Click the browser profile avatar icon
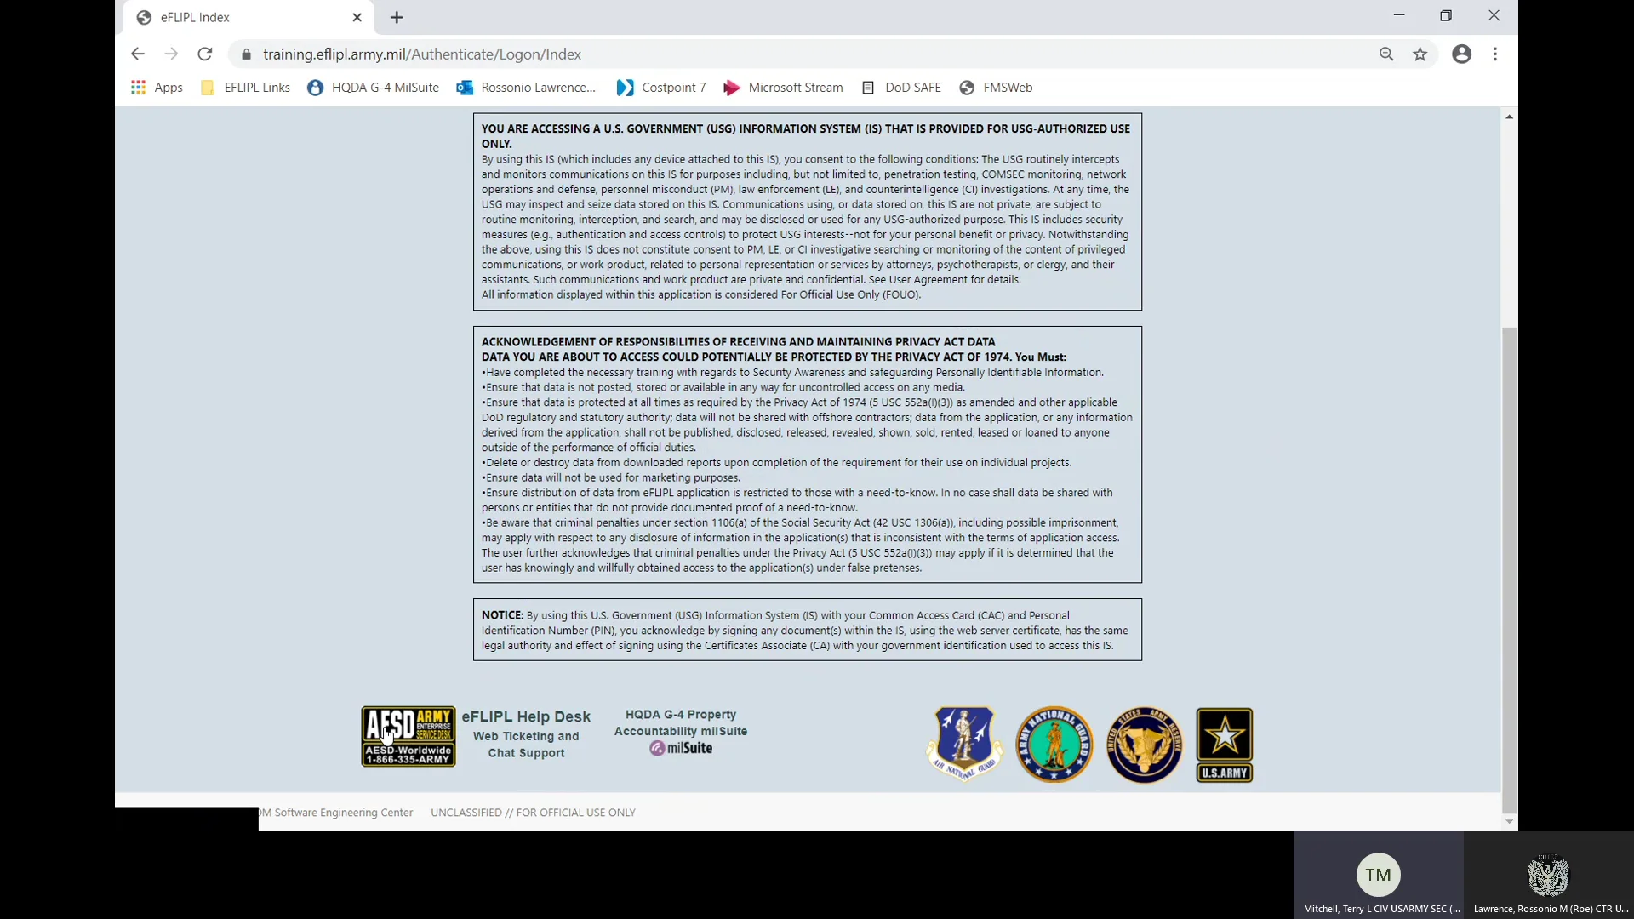Screen dimensions: 1634x919 pyautogui.click(x=1462, y=54)
